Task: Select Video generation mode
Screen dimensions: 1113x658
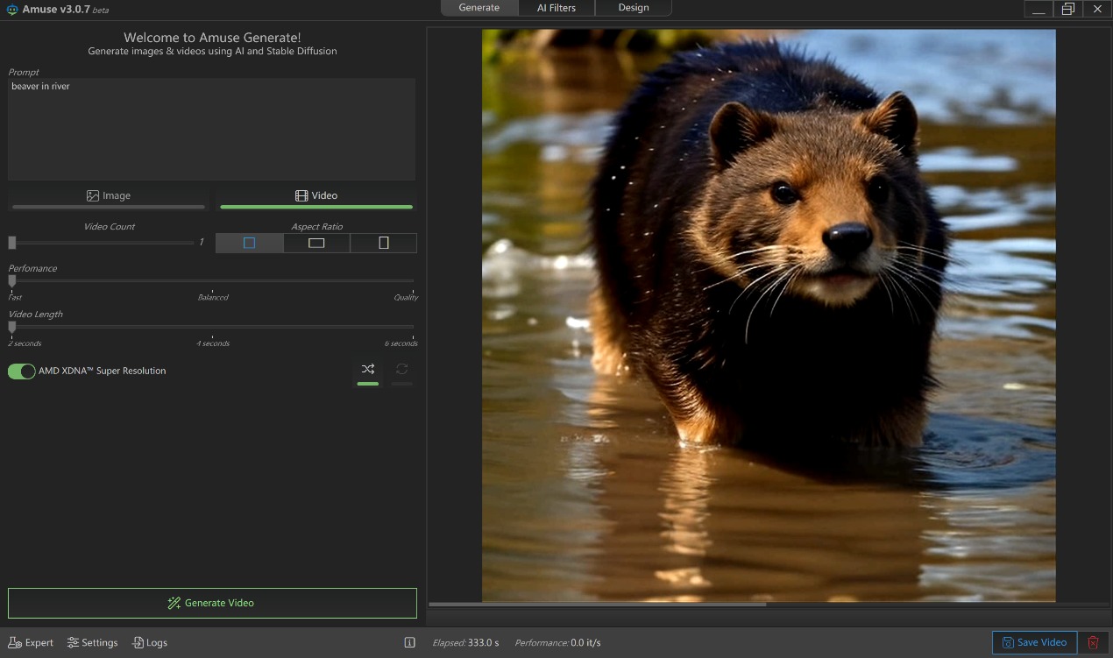Action: coord(316,196)
